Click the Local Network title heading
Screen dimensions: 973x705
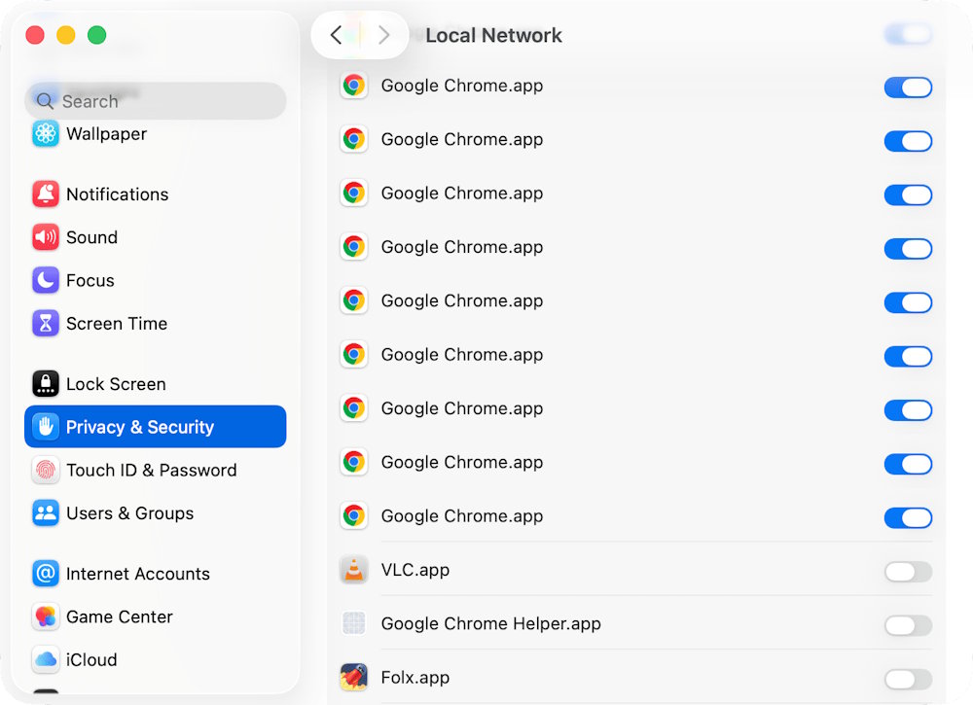493,35
